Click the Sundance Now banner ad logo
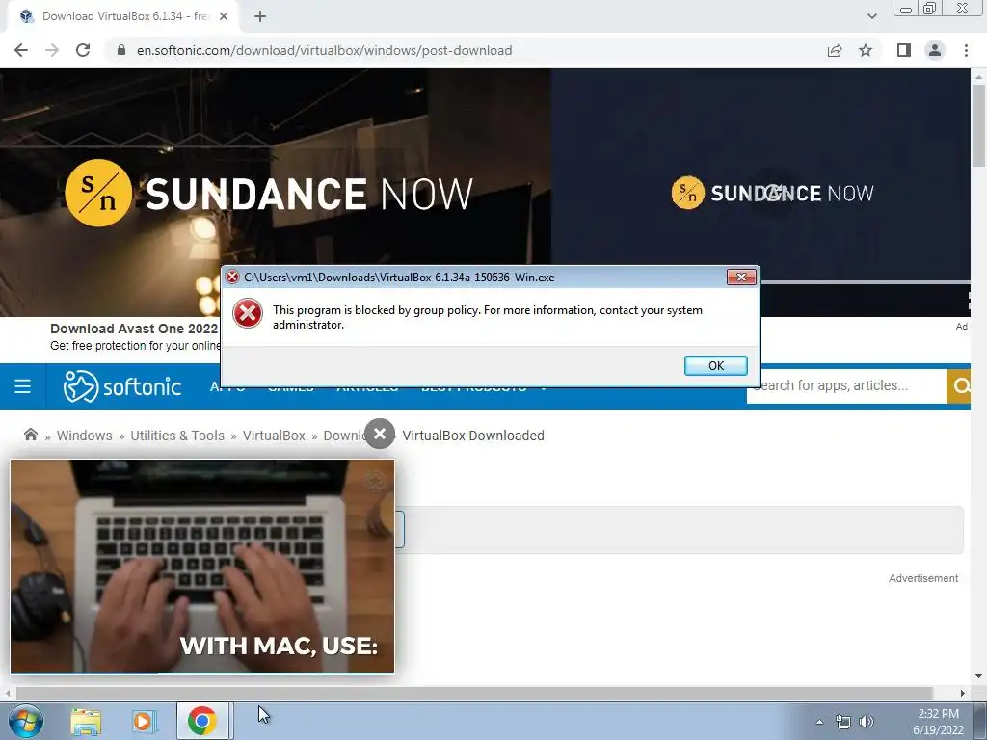 pos(269,193)
